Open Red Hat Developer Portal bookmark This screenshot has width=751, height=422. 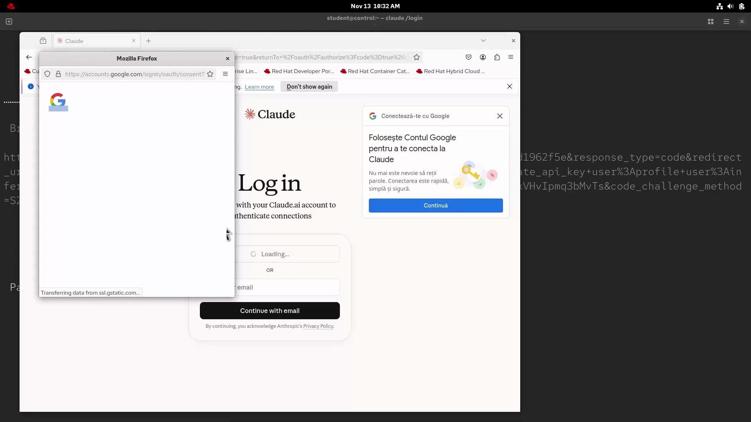(x=299, y=71)
